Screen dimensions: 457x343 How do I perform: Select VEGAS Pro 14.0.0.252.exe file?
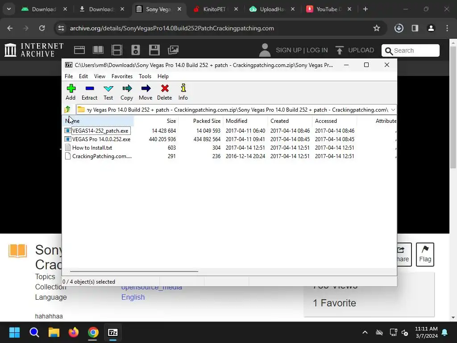(101, 139)
